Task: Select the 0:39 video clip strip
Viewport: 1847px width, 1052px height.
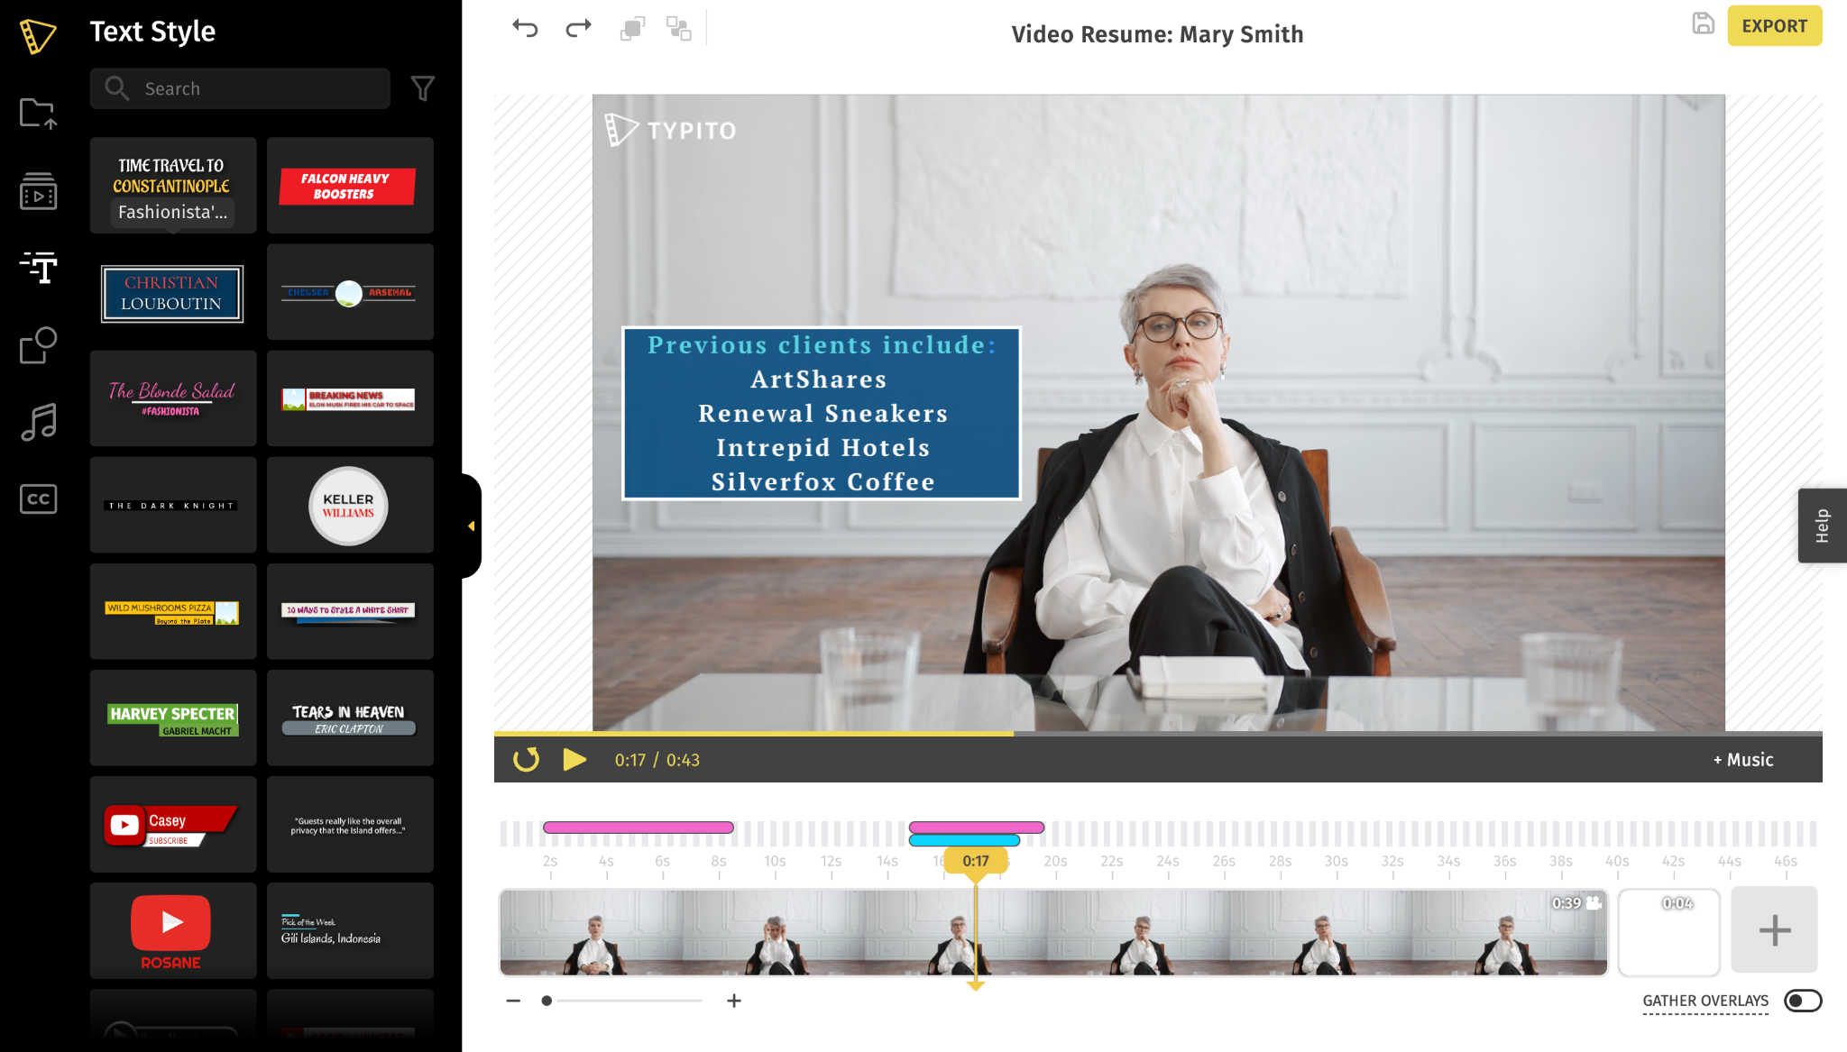Action: pos(1053,932)
